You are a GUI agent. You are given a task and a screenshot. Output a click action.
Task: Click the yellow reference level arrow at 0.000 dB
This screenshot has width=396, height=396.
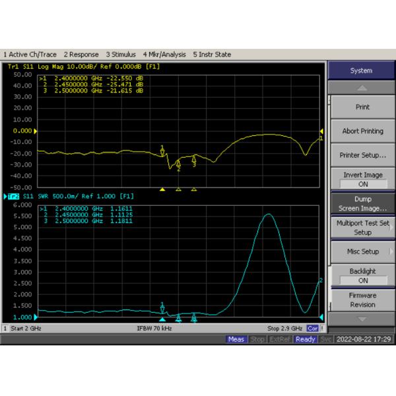35,131
